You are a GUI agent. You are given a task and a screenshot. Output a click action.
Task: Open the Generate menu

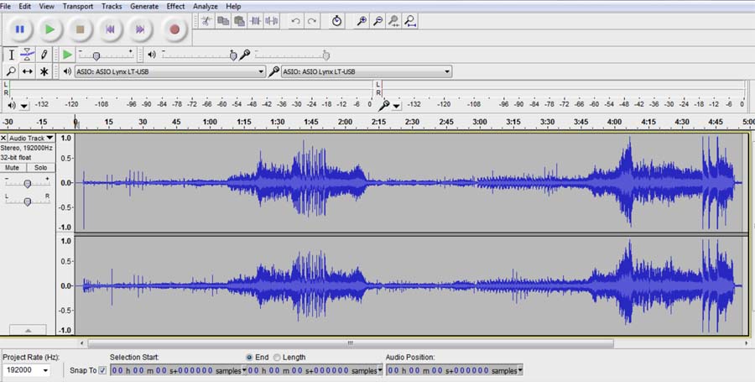pos(144,6)
